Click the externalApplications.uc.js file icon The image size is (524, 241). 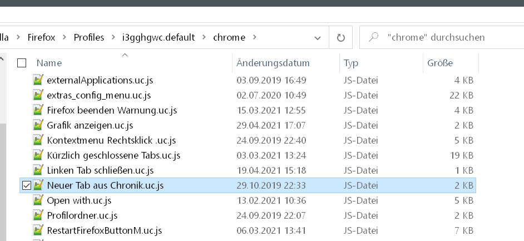pyautogui.click(x=38, y=80)
